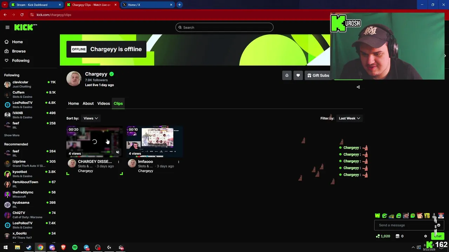The height and width of the screenshot is (252, 449).
Task: Play the lmfaooo clip thumbnail
Action: 155,142
